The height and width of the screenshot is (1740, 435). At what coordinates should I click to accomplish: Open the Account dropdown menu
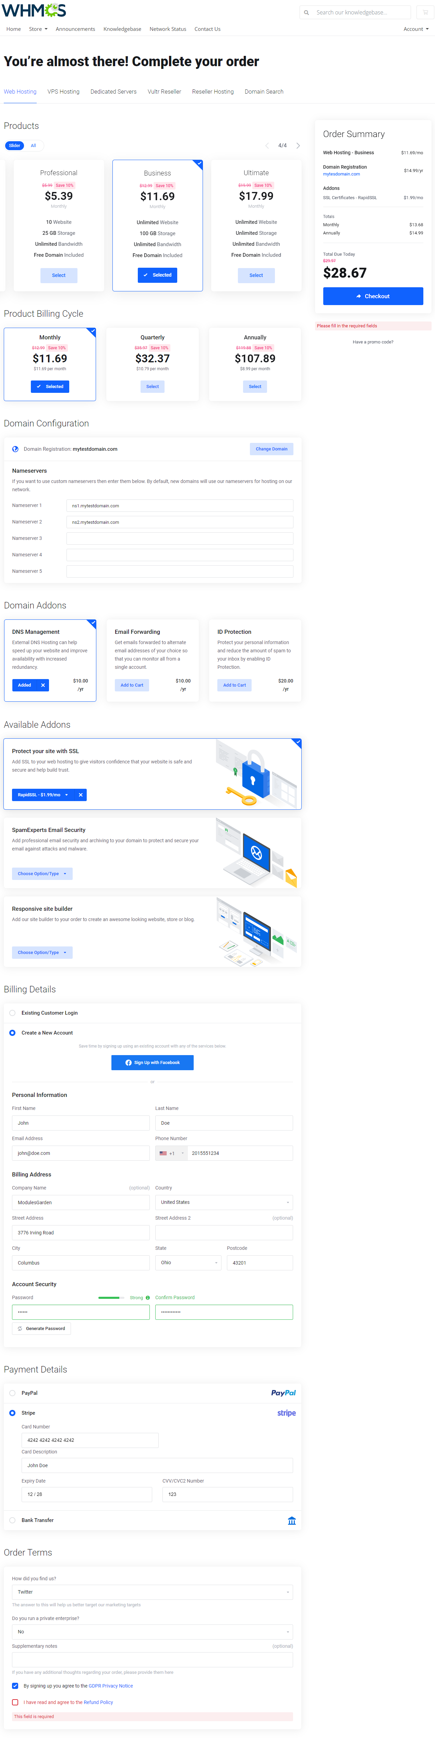(416, 29)
